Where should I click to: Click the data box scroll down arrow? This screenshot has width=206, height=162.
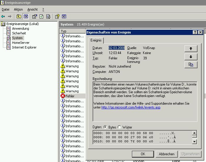tap(195, 142)
